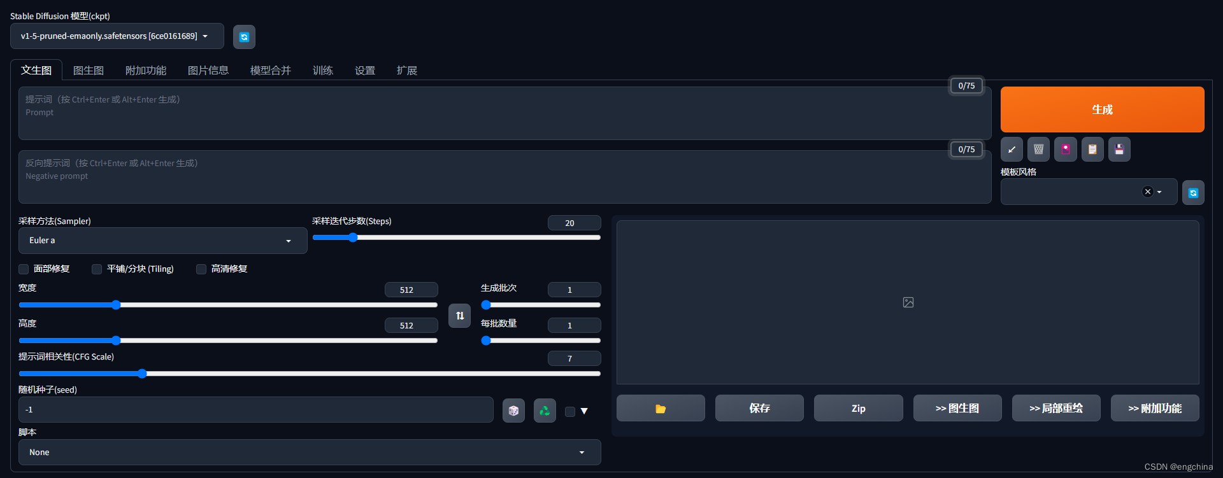The image size is (1223, 478).
Task: Click the CFG Scale number box showing 7
Action: tap(574, 358)
